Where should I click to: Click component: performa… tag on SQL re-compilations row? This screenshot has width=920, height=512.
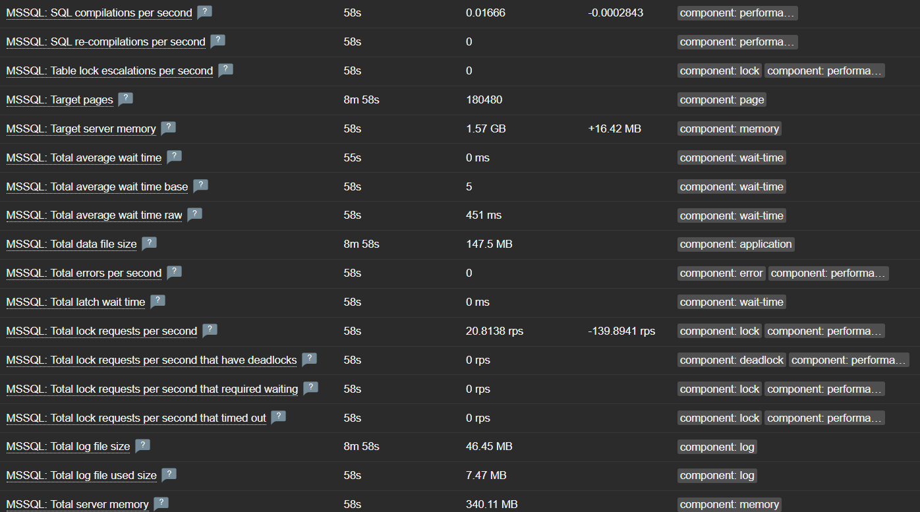tap(737, 42)
